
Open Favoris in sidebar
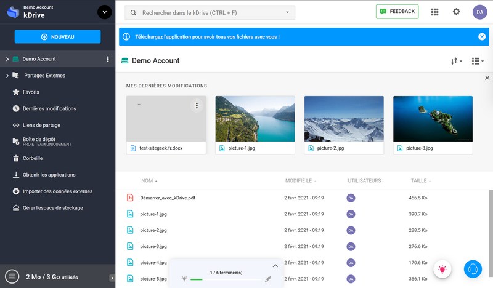pos(31,92)
